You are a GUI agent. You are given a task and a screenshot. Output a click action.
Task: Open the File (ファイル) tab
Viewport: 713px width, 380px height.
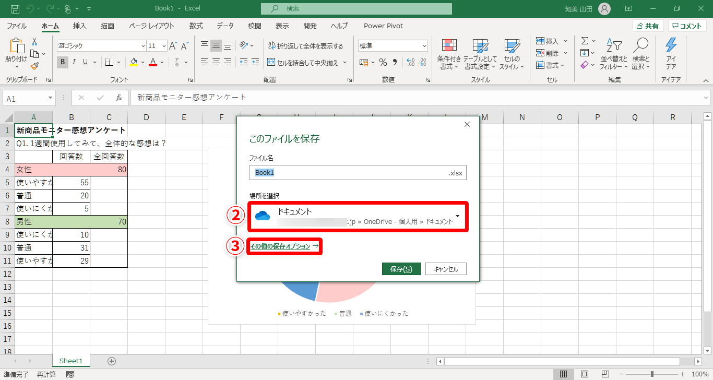click(x=17, y=26)
